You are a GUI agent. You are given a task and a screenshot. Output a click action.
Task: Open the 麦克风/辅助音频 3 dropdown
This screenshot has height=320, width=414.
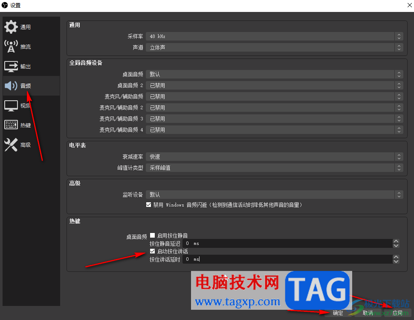tap(274, 119)
